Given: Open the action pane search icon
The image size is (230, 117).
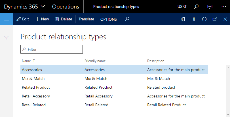Looking at the screenshot, I should (x=127, y=19).
